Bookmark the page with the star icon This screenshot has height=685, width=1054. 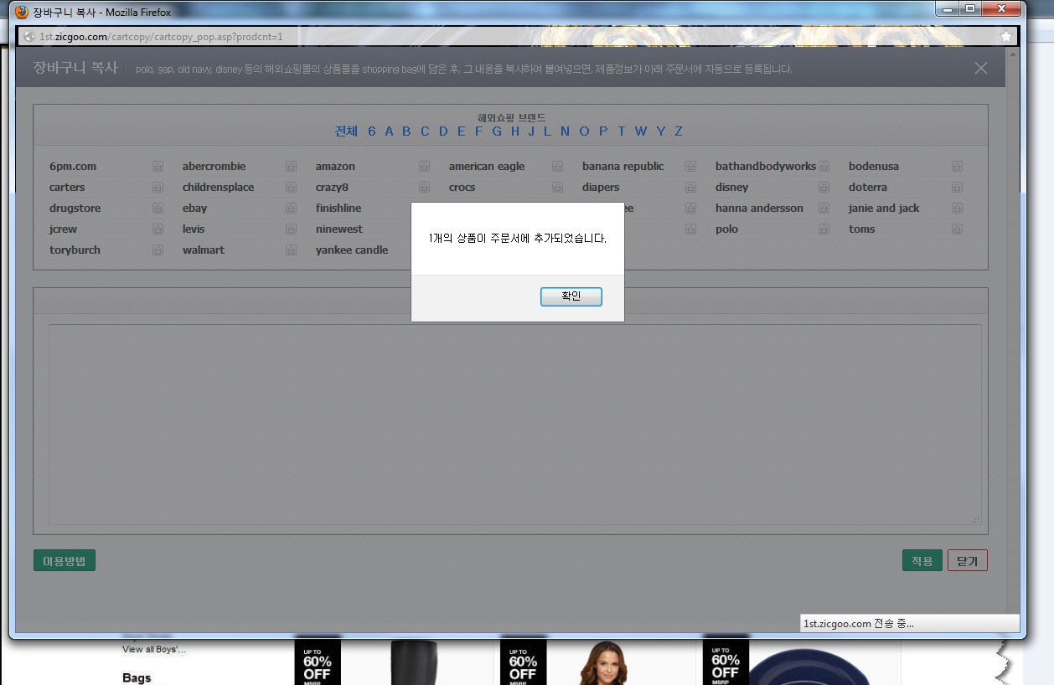[1006, 36]
